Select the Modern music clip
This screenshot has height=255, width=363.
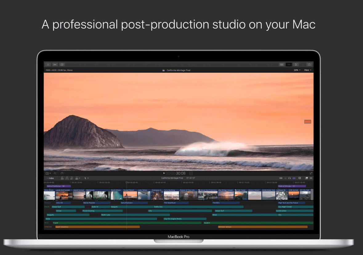tap(258, 223)
